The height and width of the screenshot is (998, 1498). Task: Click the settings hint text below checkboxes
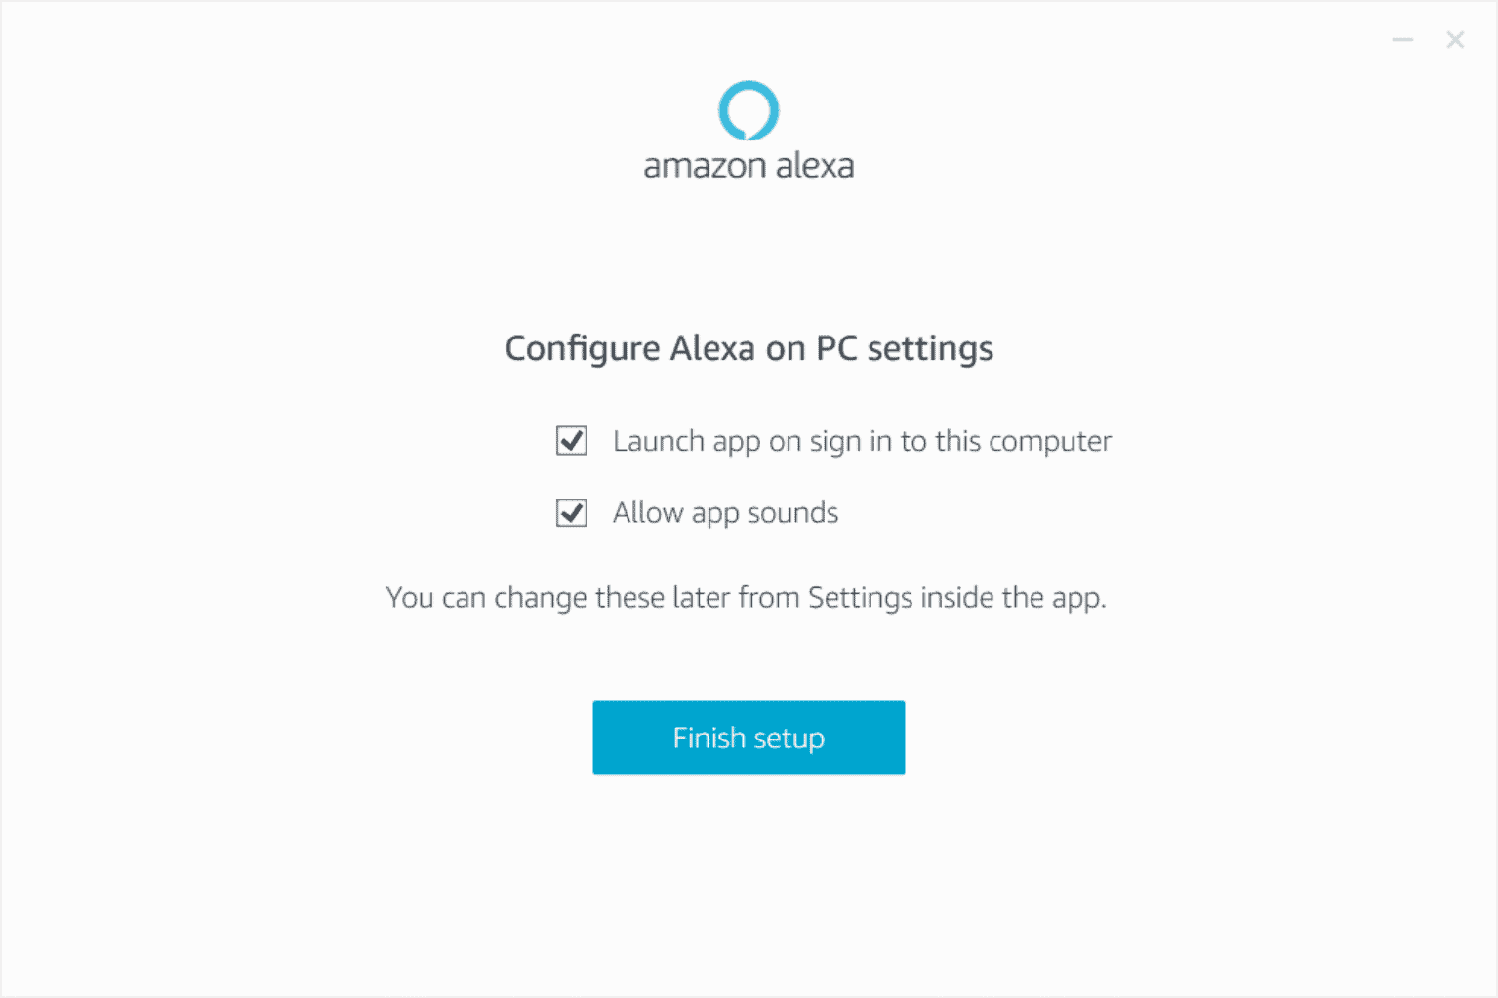[747, 597]
